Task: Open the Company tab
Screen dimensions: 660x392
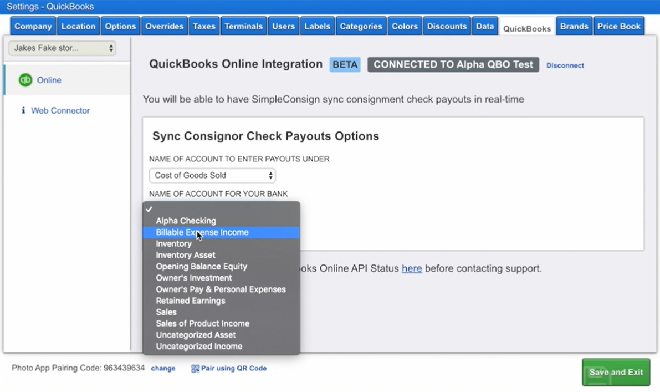Action: coord(33,26)
